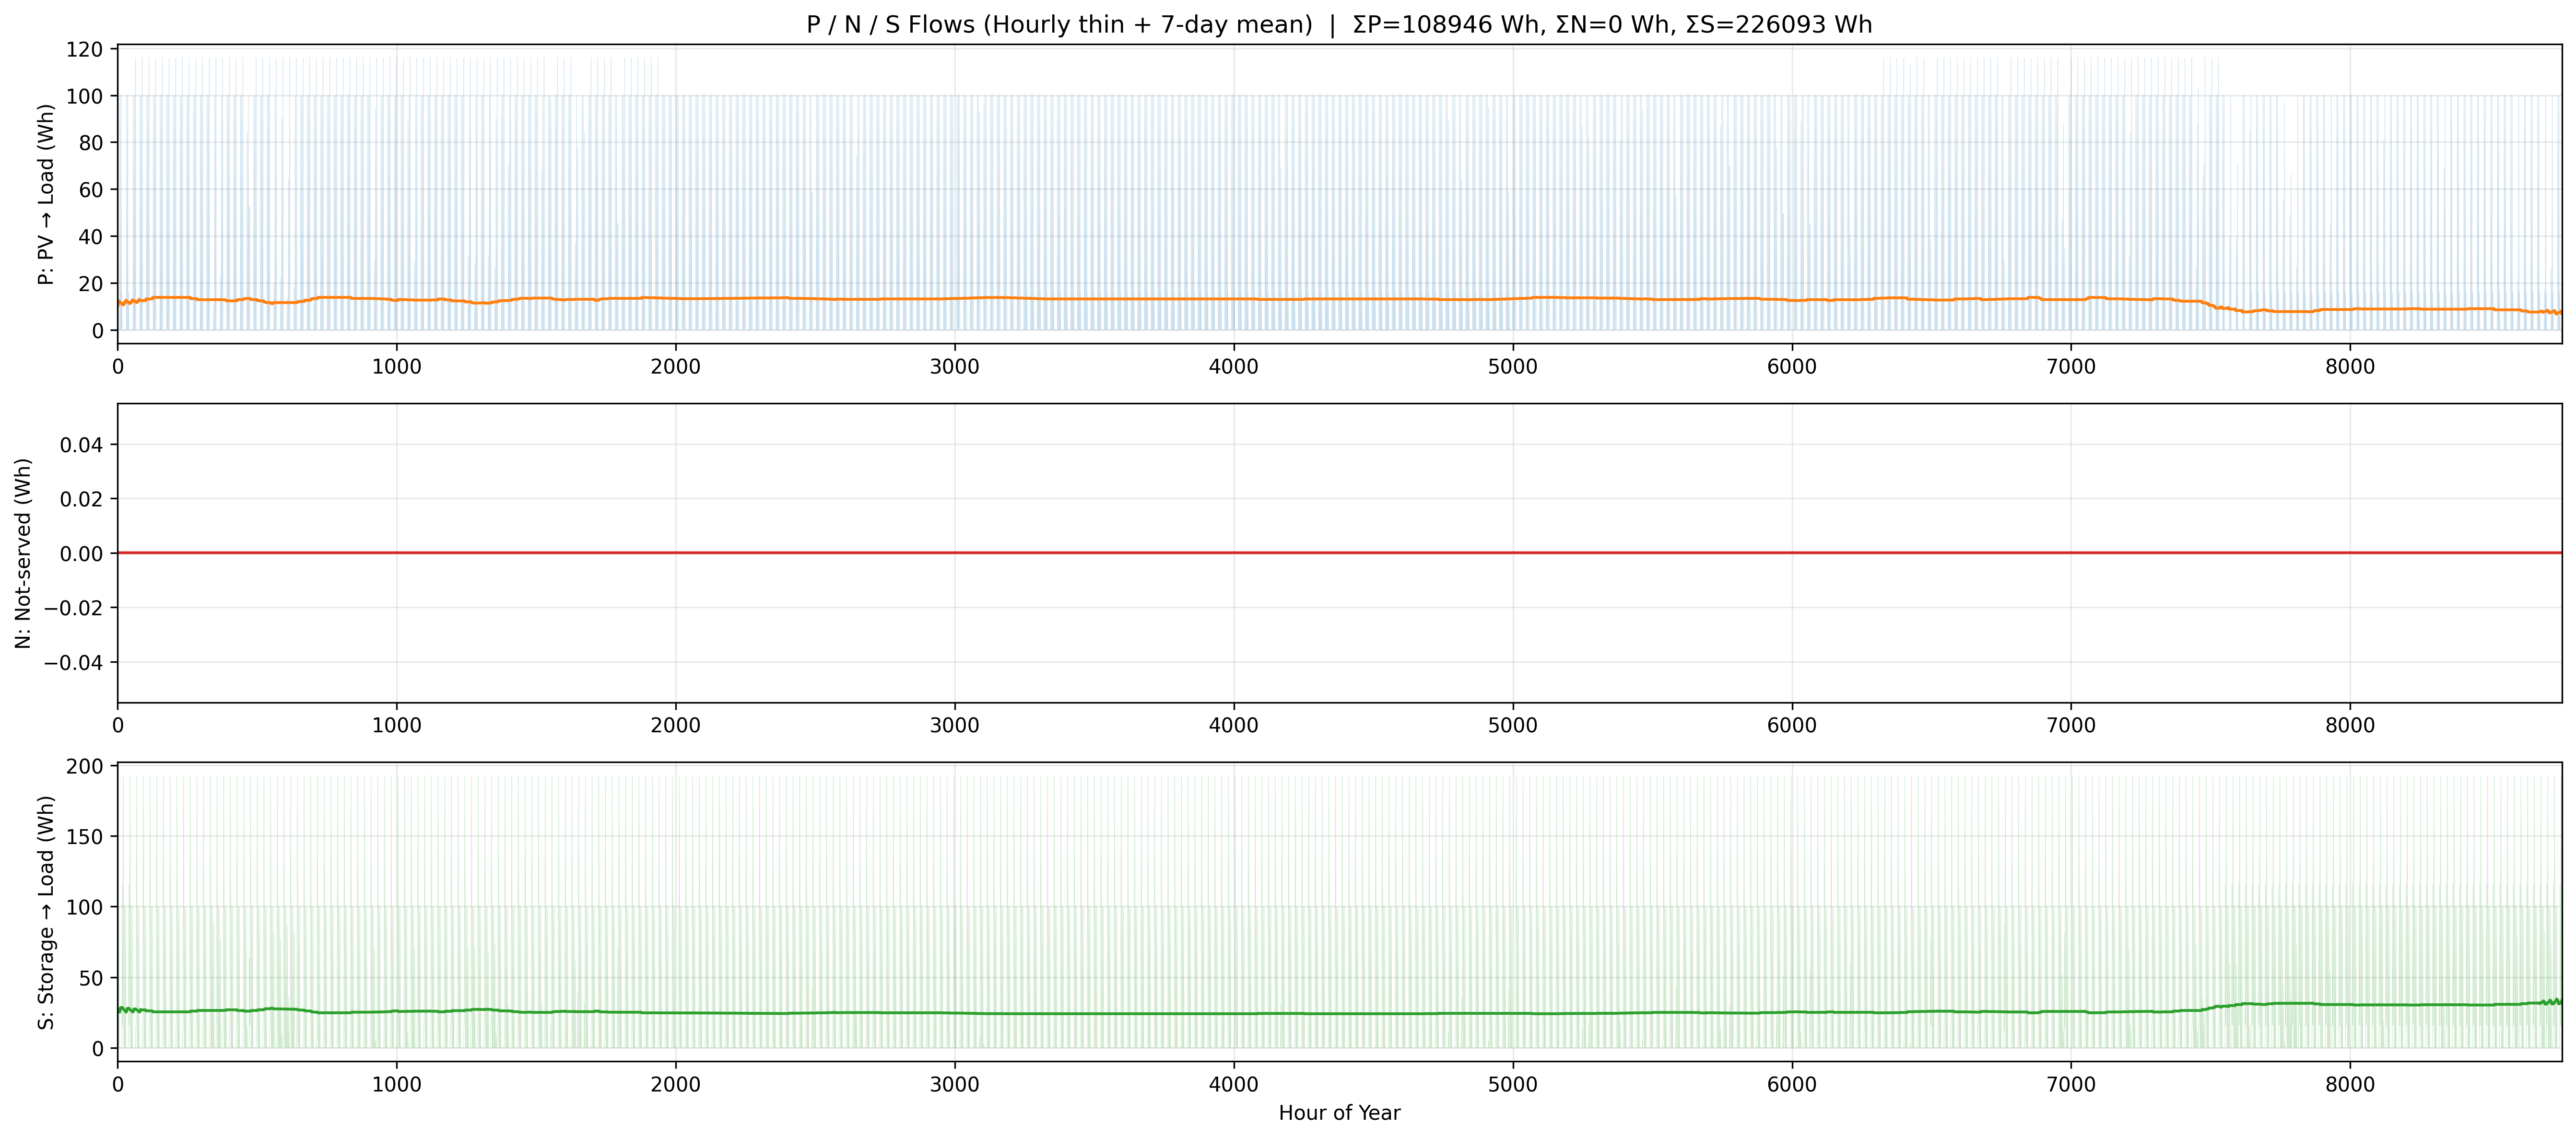Select the 40 y-axis tick label
This screenshot has width=2576, height=1138.
pos(91,237)
